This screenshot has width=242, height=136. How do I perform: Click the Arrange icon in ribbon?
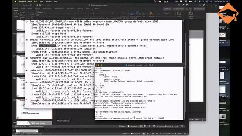(151, 14)
